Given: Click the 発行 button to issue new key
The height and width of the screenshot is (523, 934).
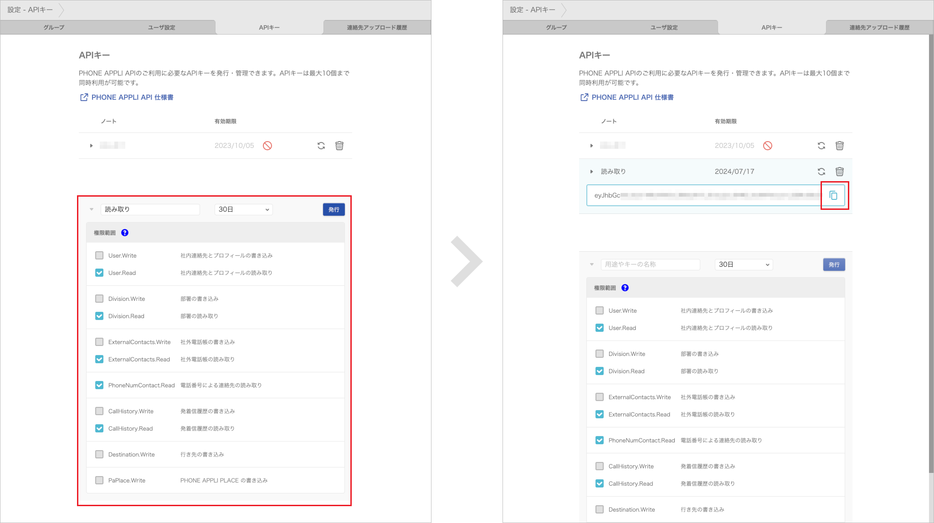Looking at the screenshot, I should click(x=833, y=264).
